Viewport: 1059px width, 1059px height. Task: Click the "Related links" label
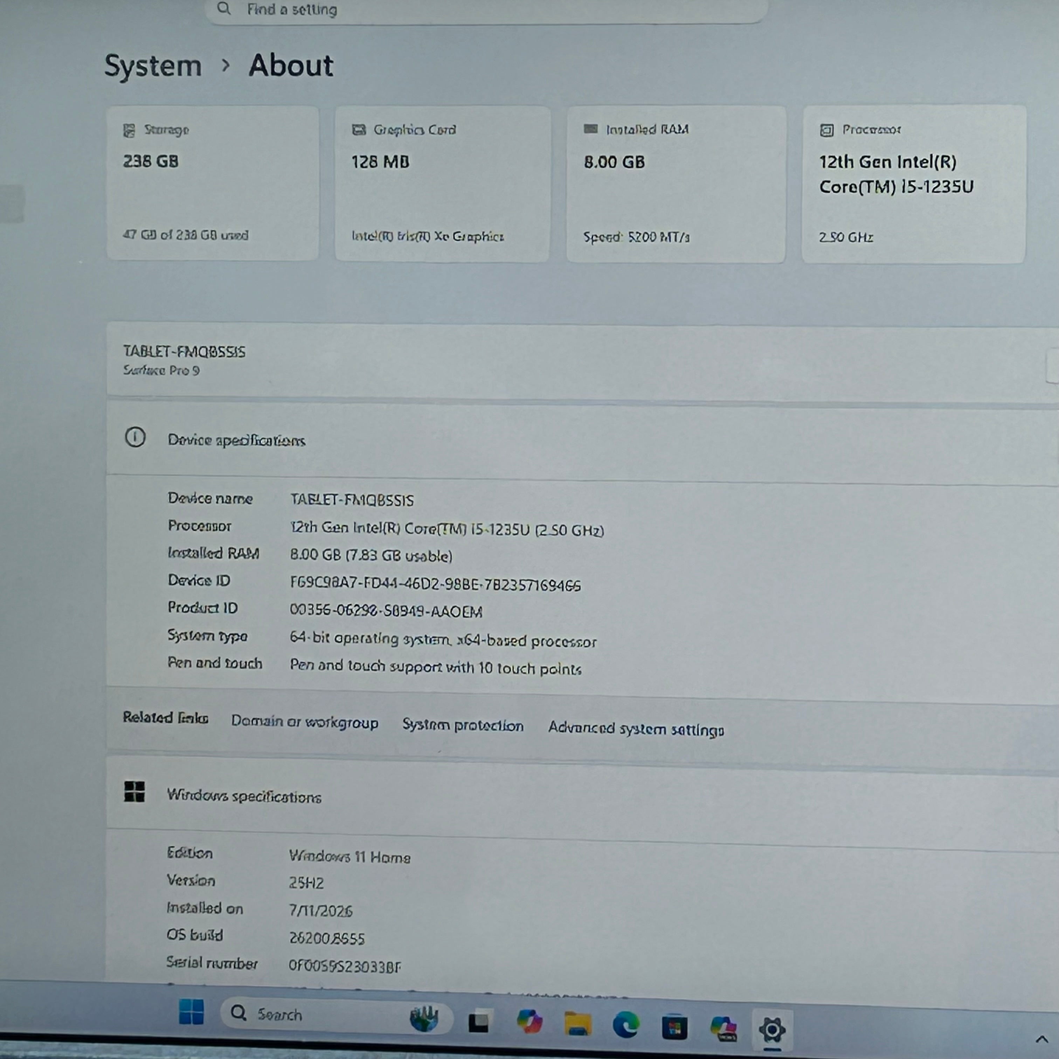(x=166, y=718)
